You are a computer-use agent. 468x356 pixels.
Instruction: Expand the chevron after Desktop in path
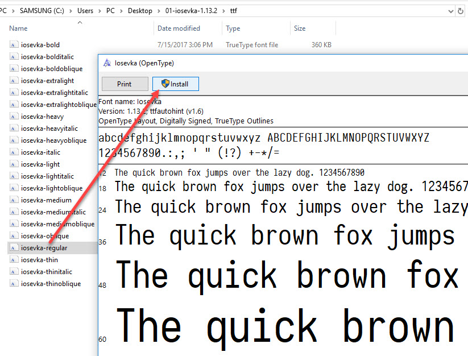[159, 11]
